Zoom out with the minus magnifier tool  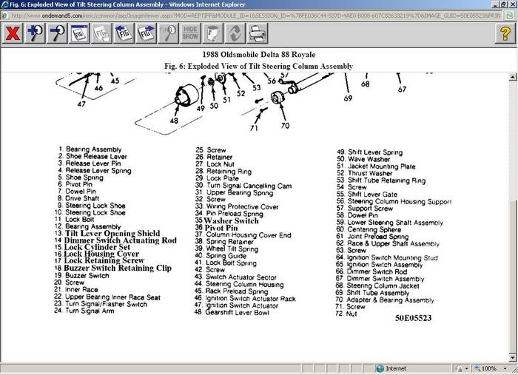[x=58, y=33]
